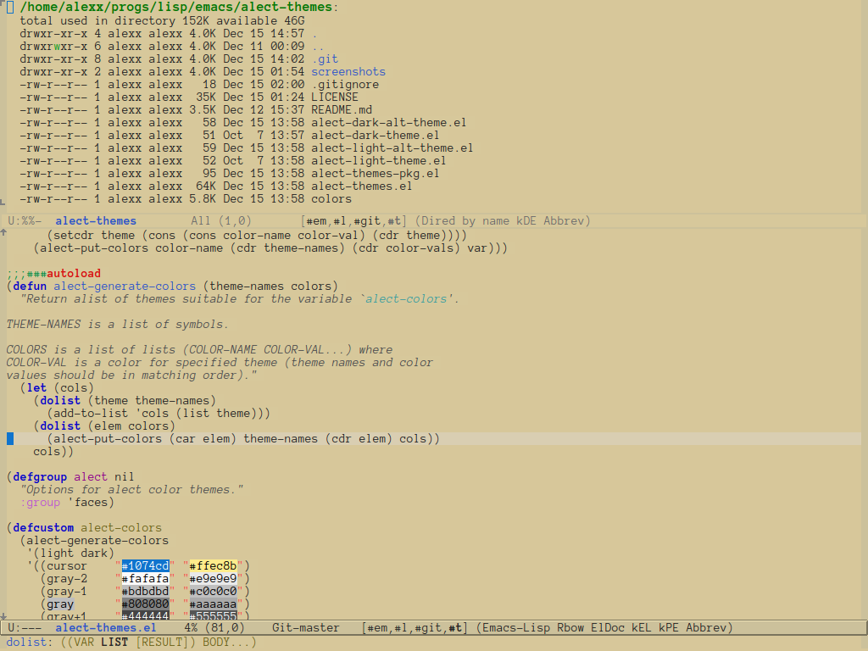Click alect-themes buffer name in dired mode line

click(x=96, y=221)
